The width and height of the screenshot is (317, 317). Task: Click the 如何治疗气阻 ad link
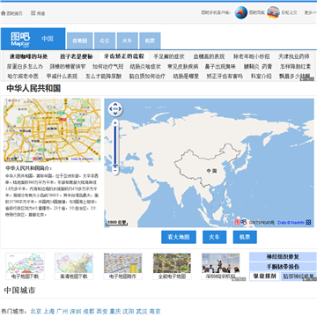pos(107,66)
